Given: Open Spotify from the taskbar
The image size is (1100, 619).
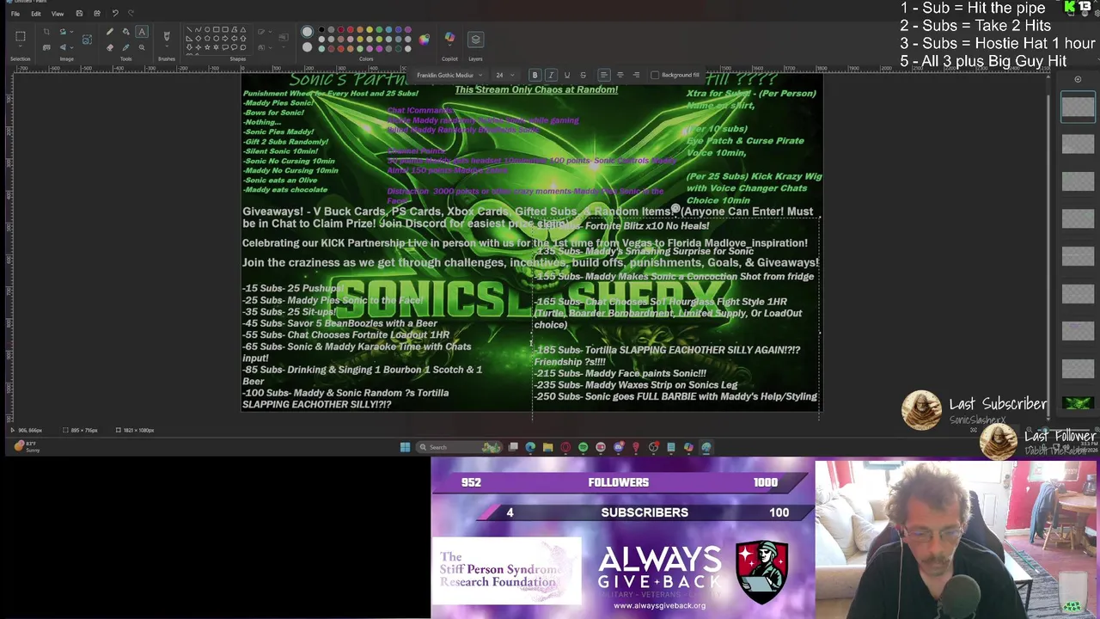Looking at the screenshot, I should (x=583, y=447).
